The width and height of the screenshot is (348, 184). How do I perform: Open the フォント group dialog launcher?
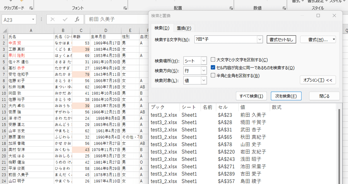pyautogui.click(x=125, y=8)
